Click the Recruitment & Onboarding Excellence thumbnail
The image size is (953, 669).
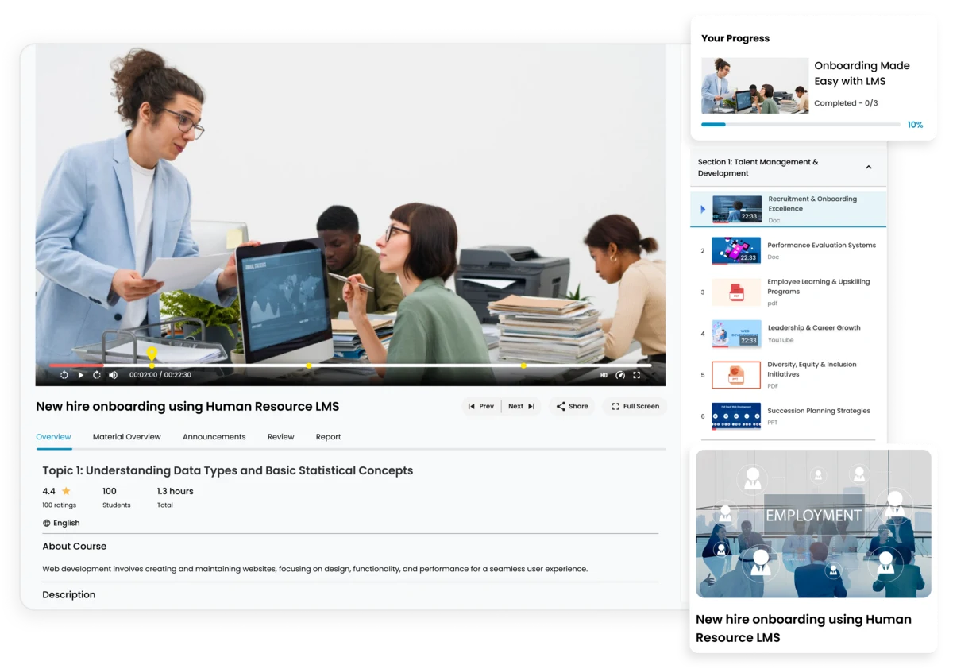[735, 209]
